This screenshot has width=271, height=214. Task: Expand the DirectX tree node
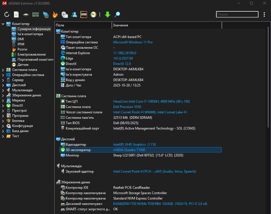pyautogui.click(x=3, y=105)
